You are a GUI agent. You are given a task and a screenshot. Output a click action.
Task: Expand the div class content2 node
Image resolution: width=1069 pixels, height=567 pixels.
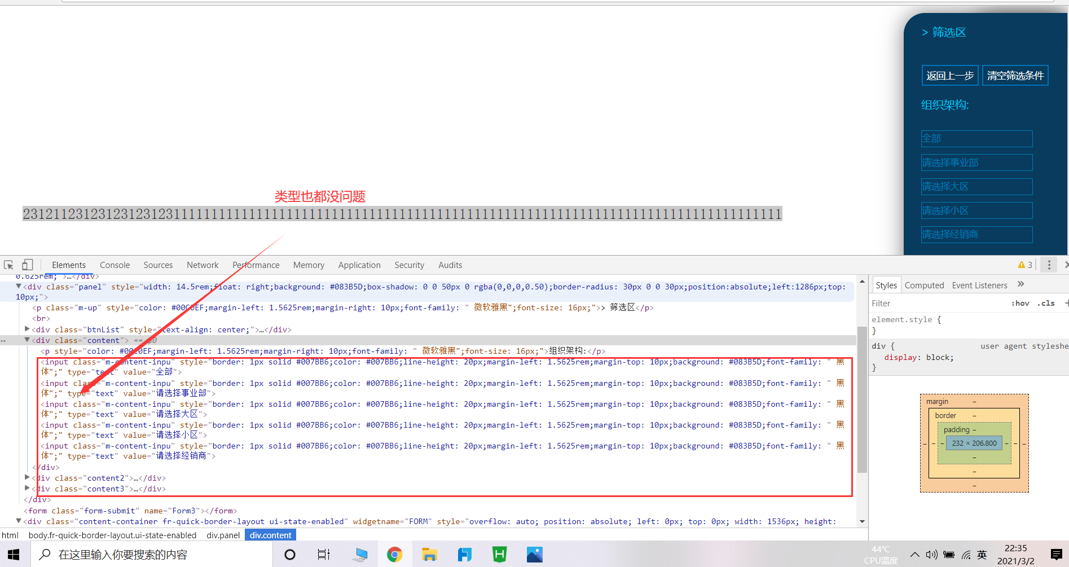(27, 478)
